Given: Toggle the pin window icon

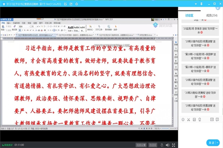Looking at the screenshot, I should tap(201, 4).
